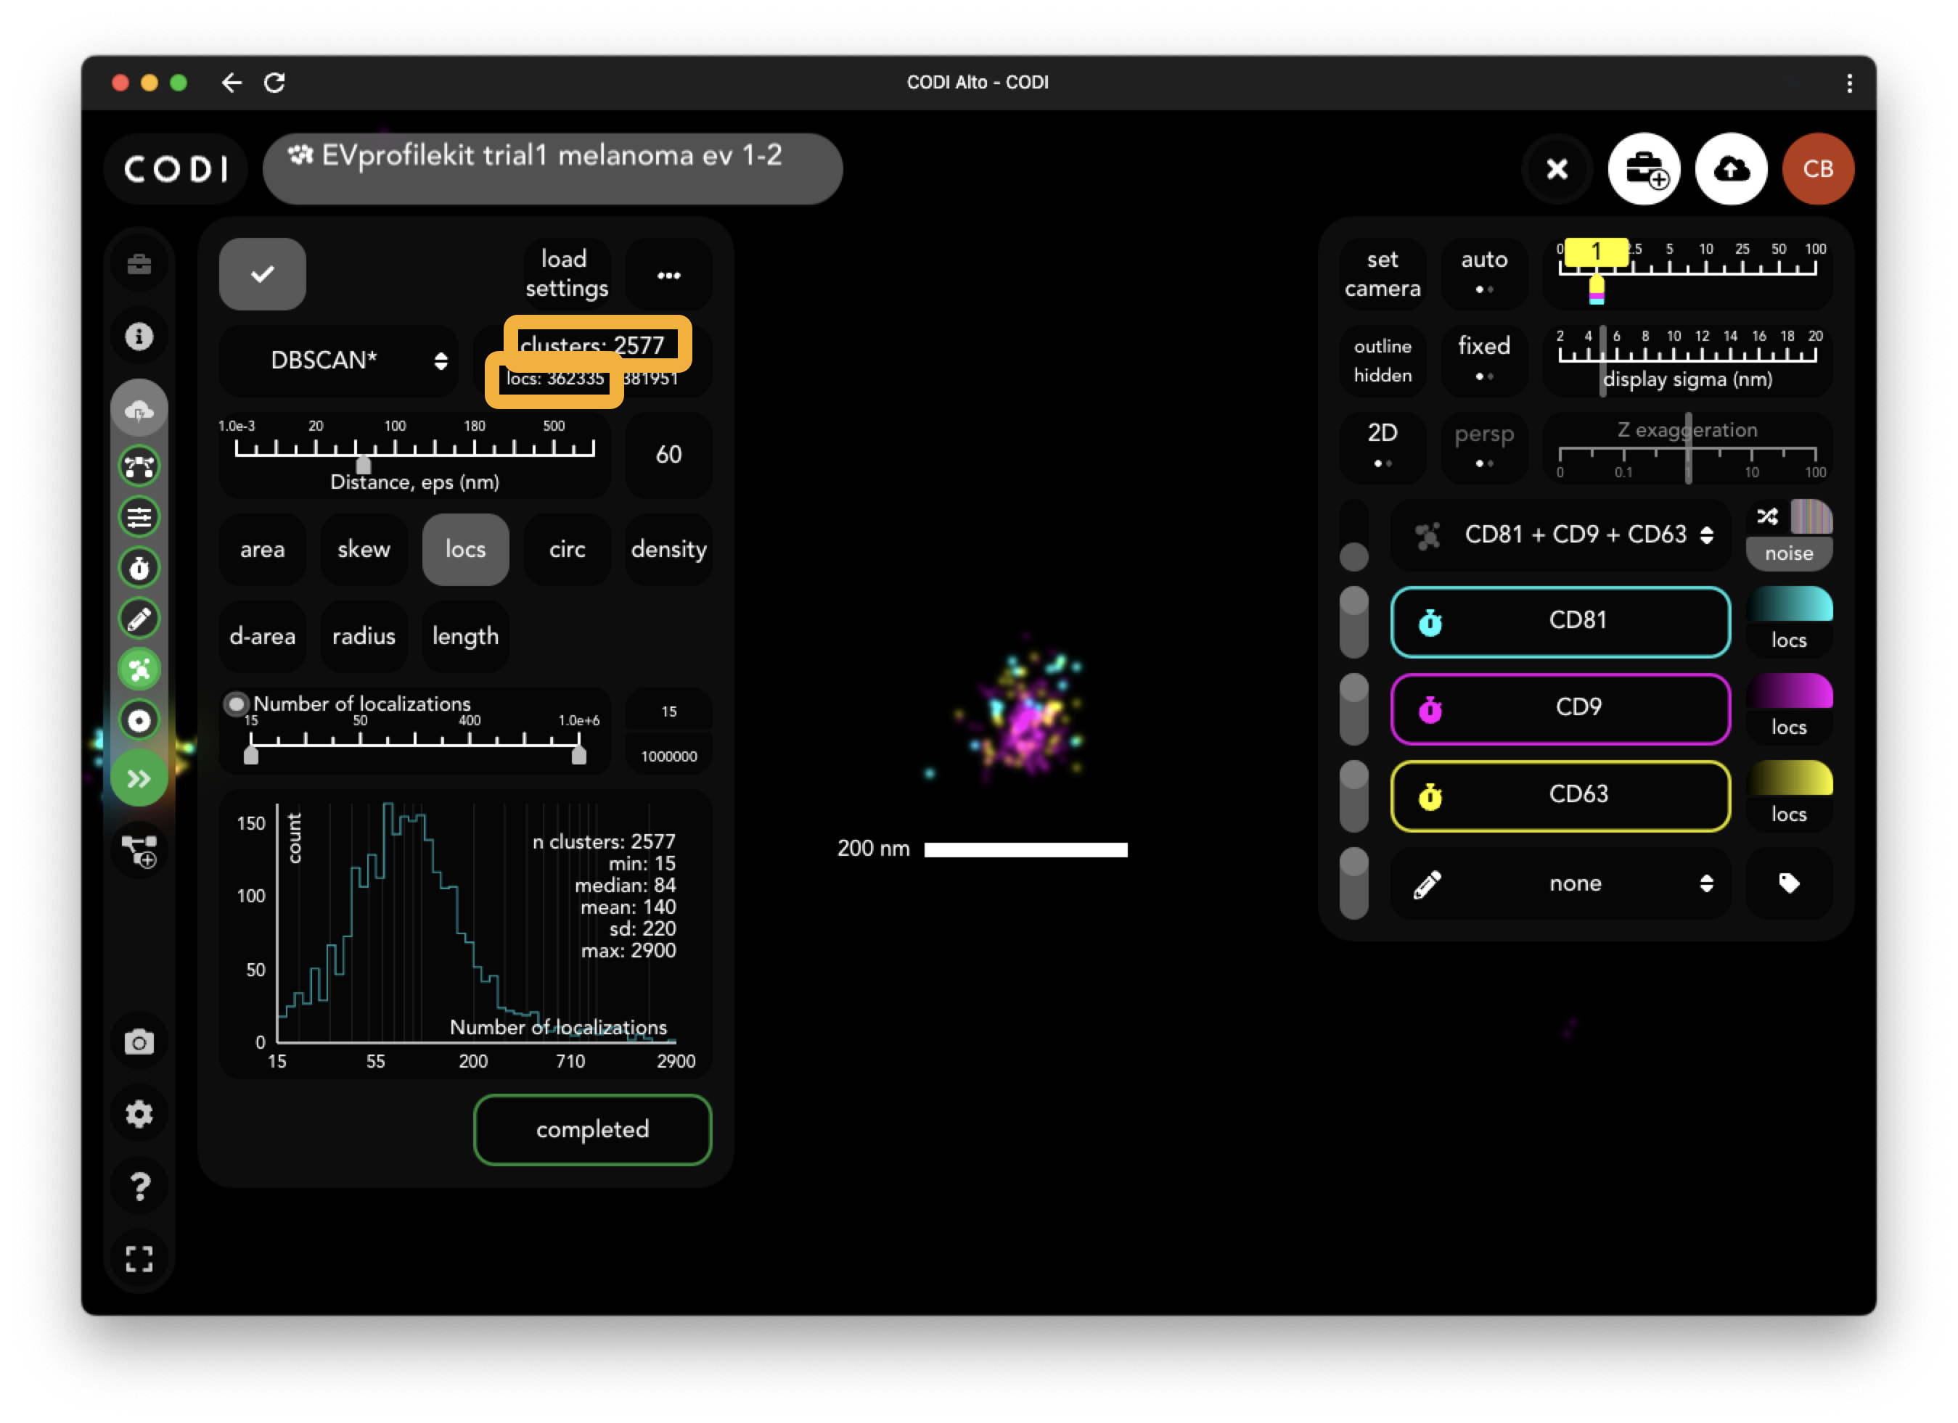Click the CD81 channel button
The height and width of the screenshot is (1423, 1958).
pyautogui.click(x=1561, y=622)
